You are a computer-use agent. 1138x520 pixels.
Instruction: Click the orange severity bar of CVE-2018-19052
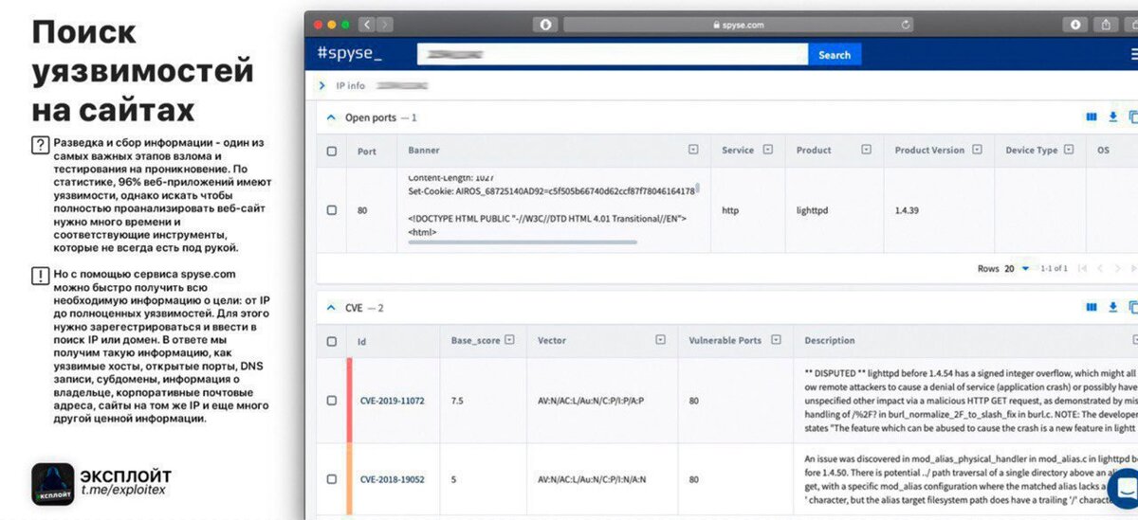pos(350,479)
